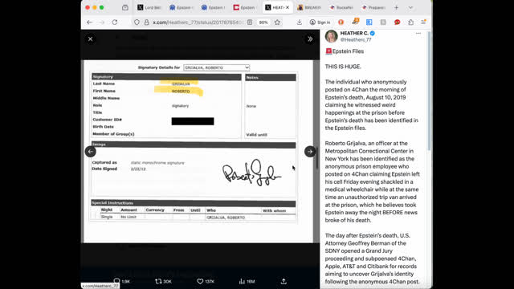Collapse the side panel with double chevron
This screenshot has width=514, height=289.
pos(310,39)
